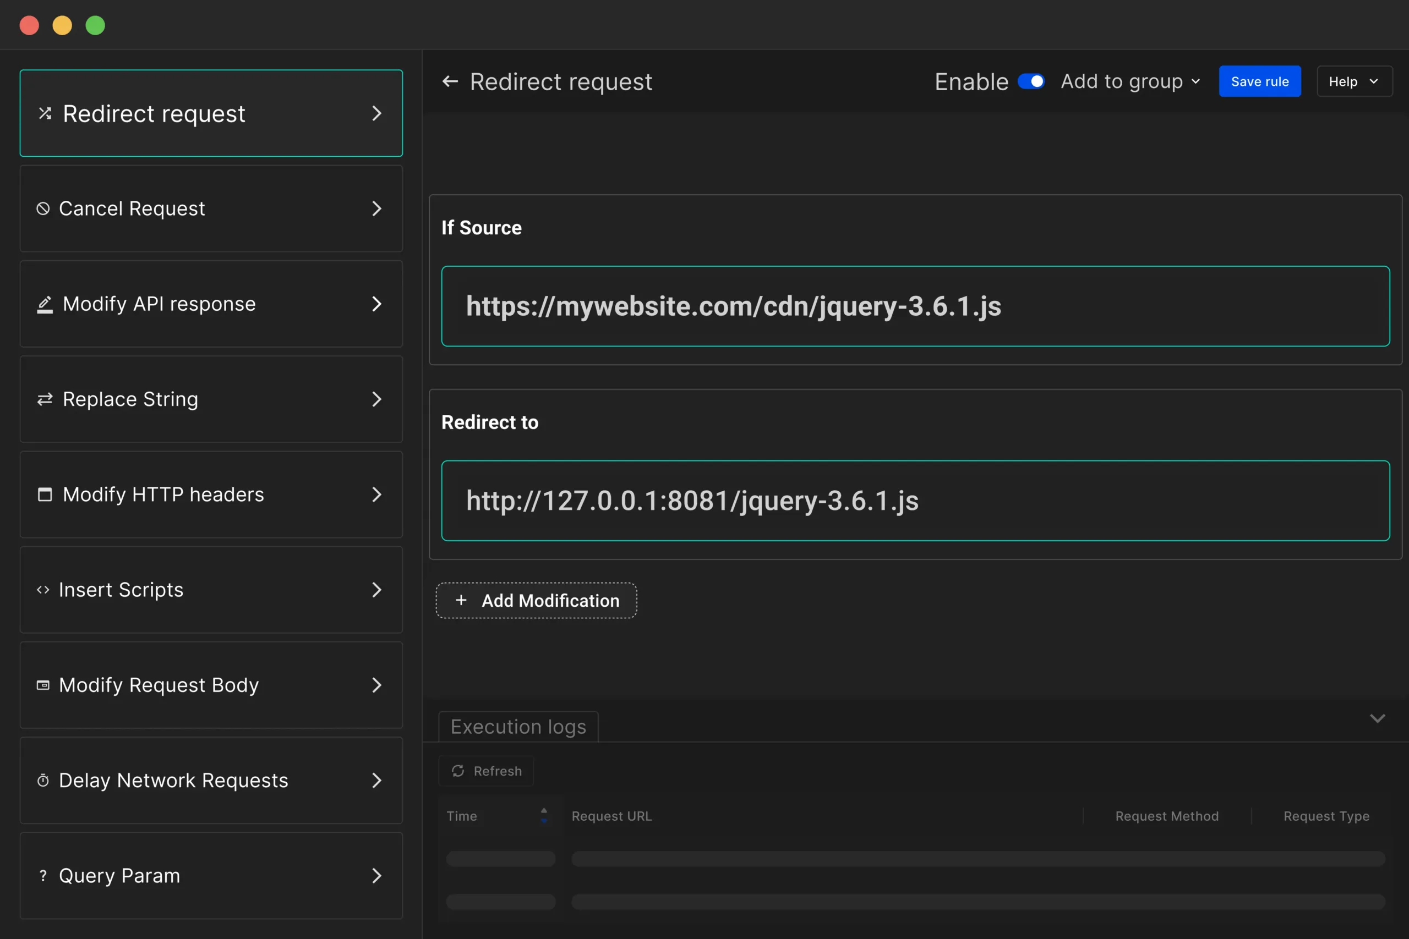Open the Help dropdown menu
Viewport: 1409px width, 939px height.
coord(1355,81)
